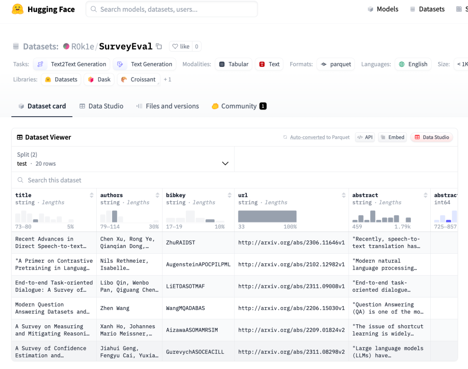Viewport: 468px width, 369px height.
Task: Sort by the authors column arrows
Action: tap(157, 195)
